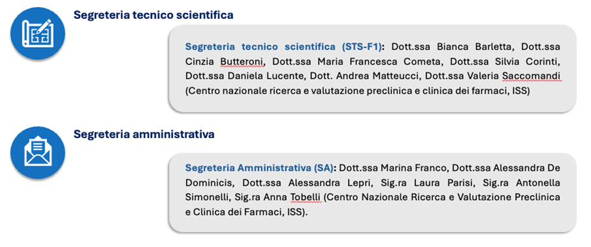Click the underlined surname Saccomandi
This screenshot has width=591, height=247.
pyautogui.click(x=532, y=76)
